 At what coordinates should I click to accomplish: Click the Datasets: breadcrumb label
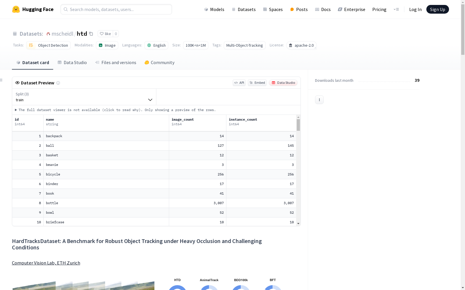pyautogui.click(x=31, y=34)
